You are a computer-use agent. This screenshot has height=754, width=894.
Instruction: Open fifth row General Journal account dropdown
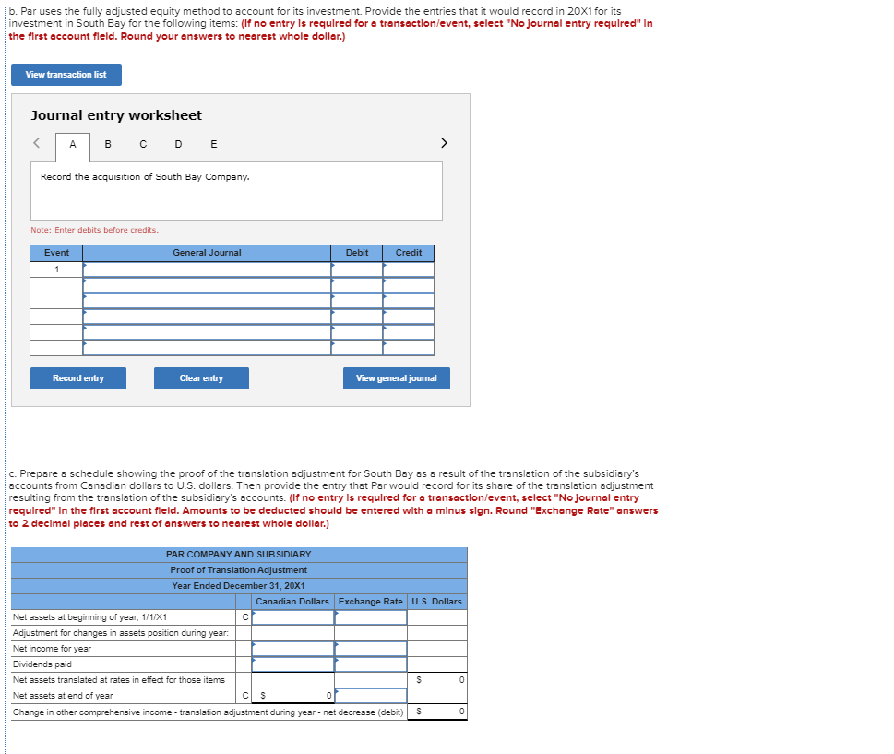(x=207, y=332)
